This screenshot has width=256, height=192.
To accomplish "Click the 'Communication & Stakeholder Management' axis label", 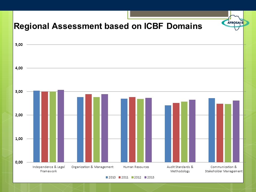I will pyautogui.click(x=224, y=169).
